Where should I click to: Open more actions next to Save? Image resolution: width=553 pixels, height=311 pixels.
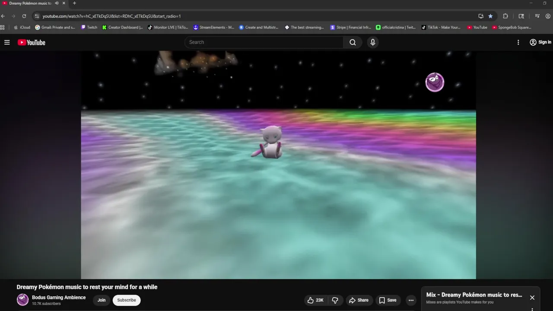click(x=411, y=300)
